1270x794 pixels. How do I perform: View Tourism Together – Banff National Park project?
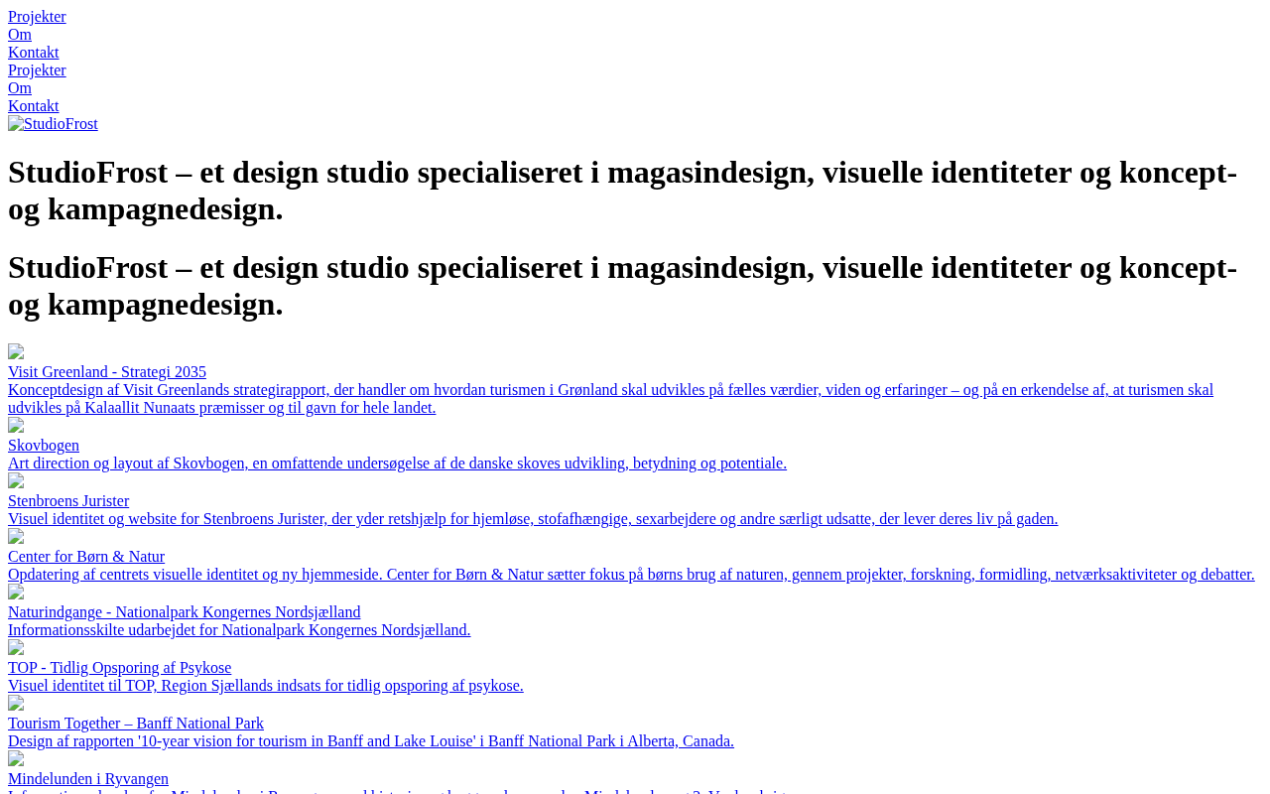(136, 724)
